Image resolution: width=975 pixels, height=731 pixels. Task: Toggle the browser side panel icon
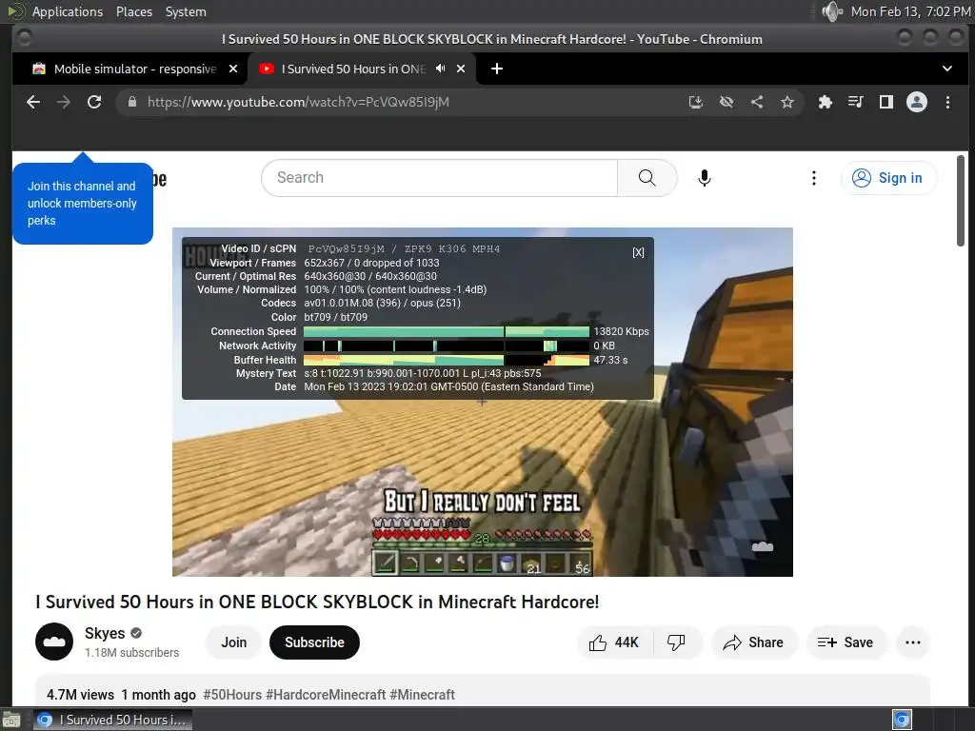click(x=886, y=102)
